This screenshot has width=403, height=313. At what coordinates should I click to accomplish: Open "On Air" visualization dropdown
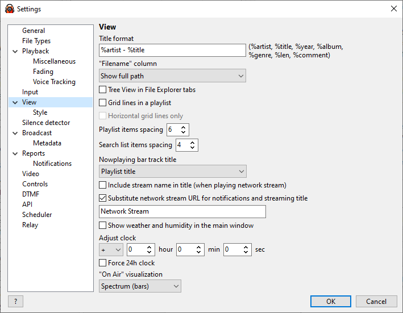click(140, 286)
